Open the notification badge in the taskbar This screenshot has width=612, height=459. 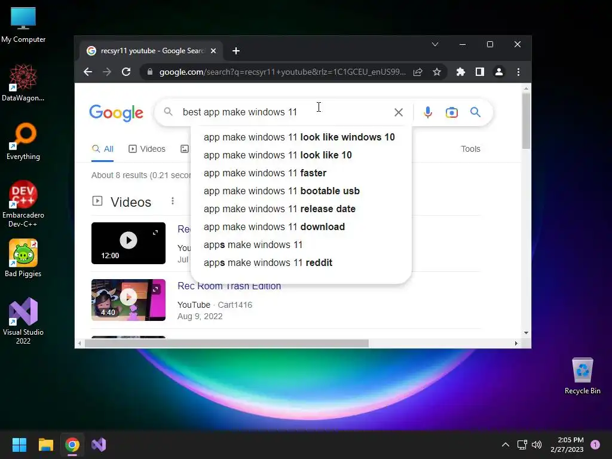(595, 445)
